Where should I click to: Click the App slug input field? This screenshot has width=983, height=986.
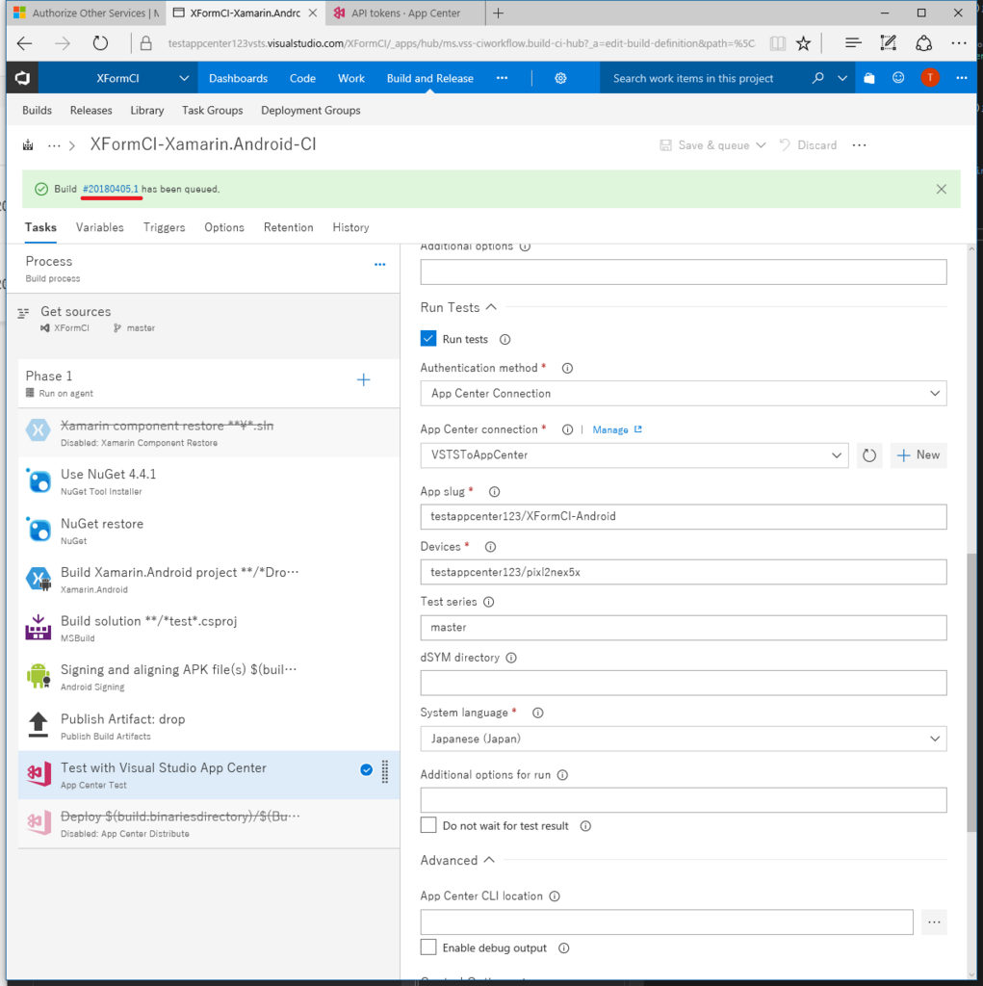(684, 517)
